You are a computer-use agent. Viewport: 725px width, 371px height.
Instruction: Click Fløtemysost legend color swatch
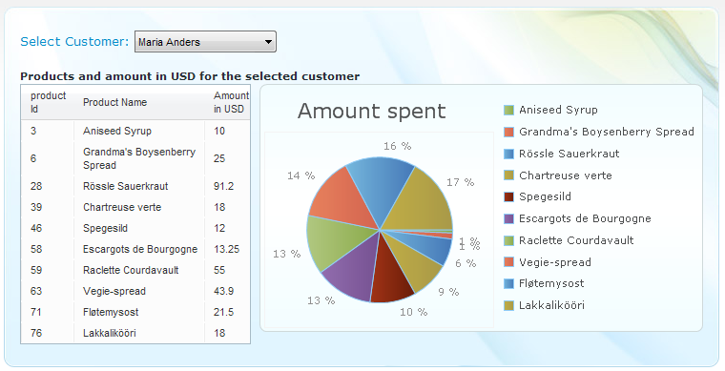(x=508, y=283)
